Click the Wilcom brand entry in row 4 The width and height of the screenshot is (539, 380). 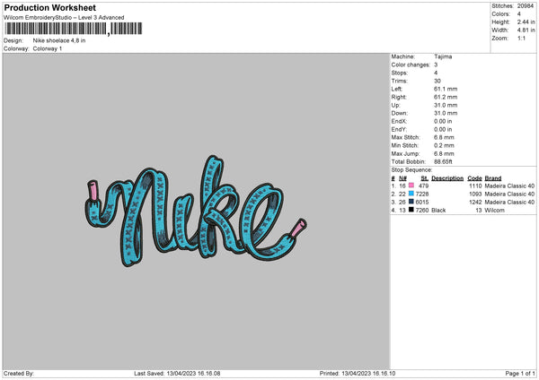click(x=495, y=211)
